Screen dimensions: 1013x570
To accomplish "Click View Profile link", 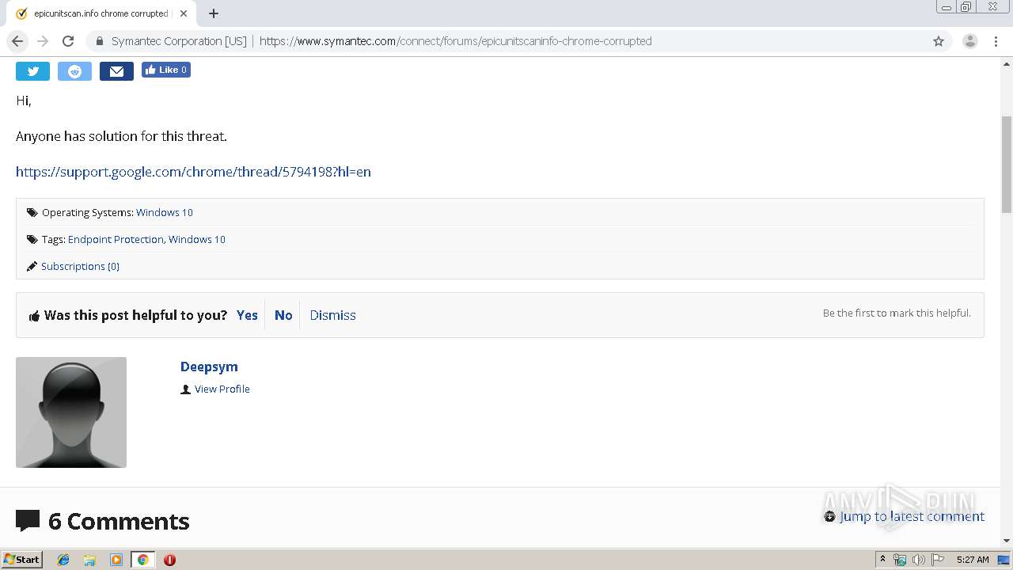I will [x=222, y=389].
